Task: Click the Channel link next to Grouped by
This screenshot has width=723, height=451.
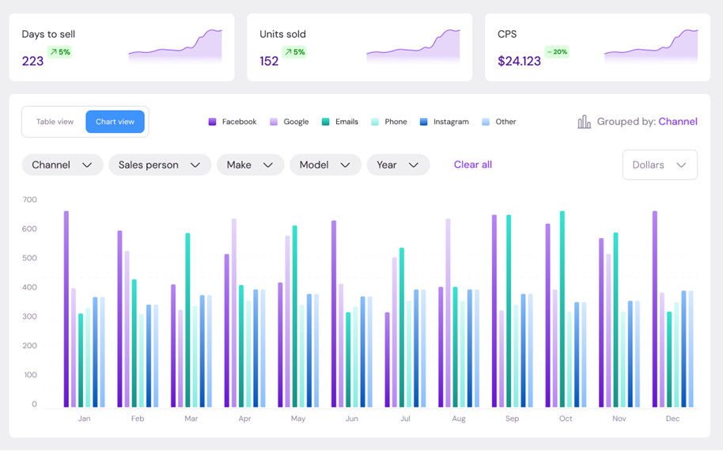Action: [x=677, y=122]
